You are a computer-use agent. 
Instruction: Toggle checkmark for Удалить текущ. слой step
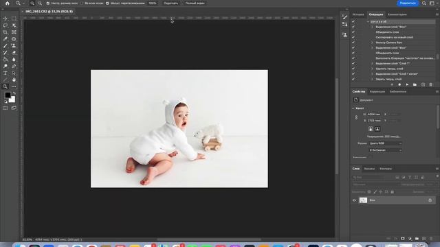click(x=353, y=69)
